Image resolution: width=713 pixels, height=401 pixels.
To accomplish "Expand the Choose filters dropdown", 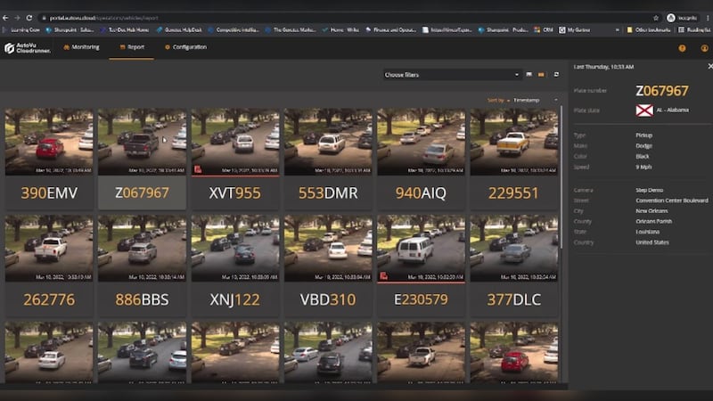I will point(451,75).
